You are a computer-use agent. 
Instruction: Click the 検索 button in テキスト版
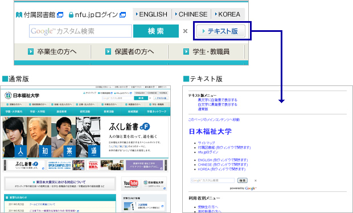coord(243,181)
